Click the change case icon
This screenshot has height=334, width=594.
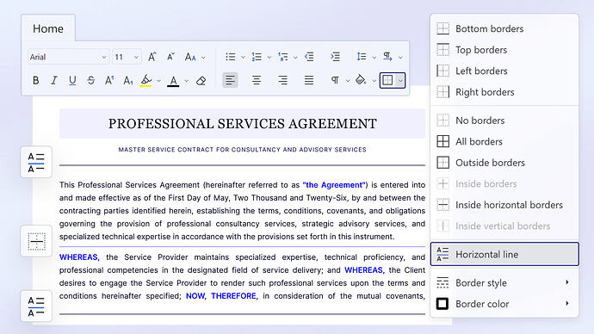190,57
